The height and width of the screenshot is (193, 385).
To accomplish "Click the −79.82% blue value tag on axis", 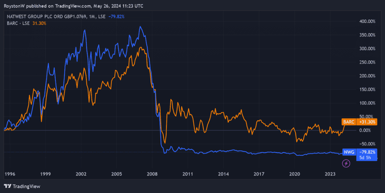I will pyautogui.click(x=366, y=152).
